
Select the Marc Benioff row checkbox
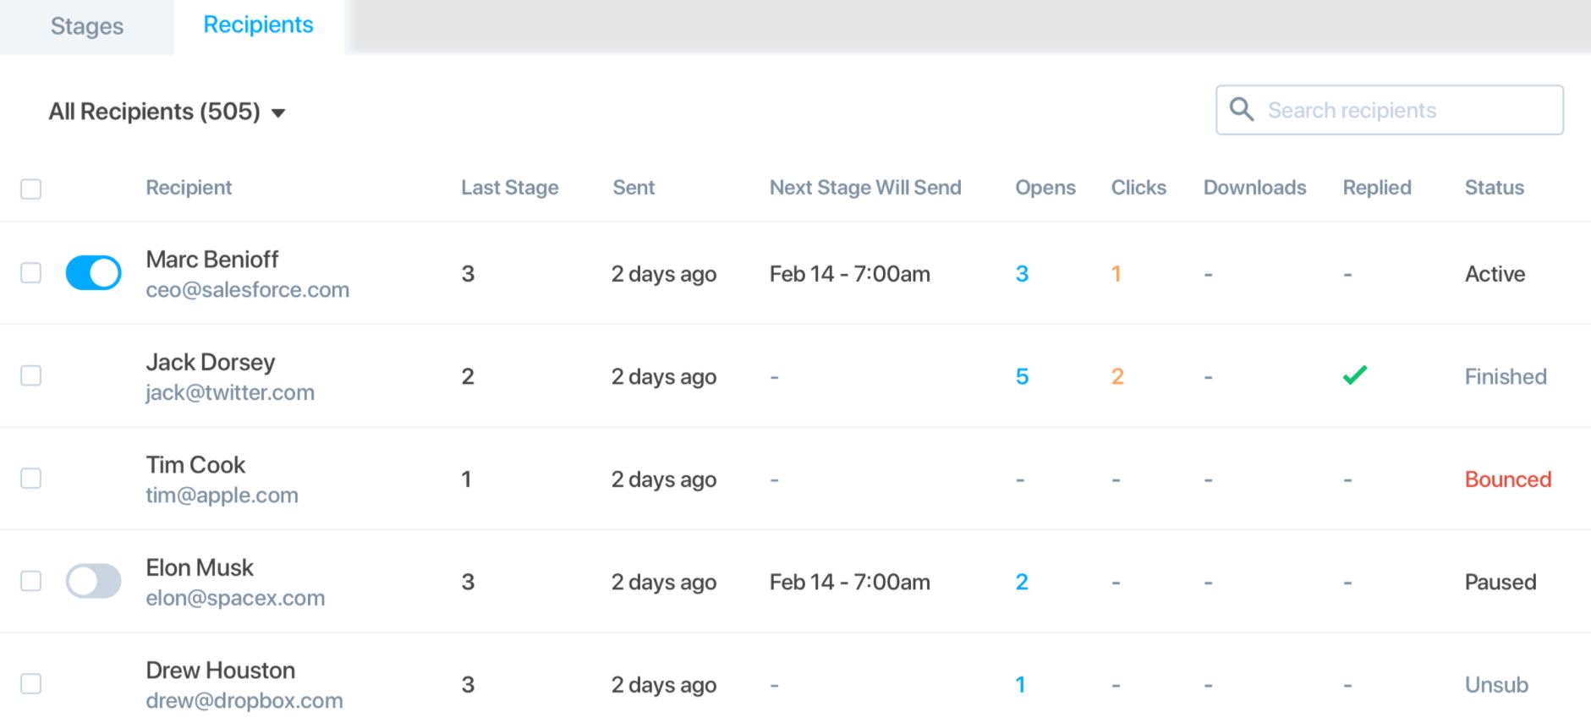point(31,273)
